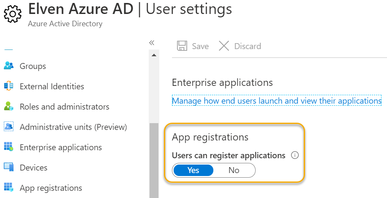Set Users can register applications to No
The height and width of the screenshot is (198, 387).
point(234,170)
